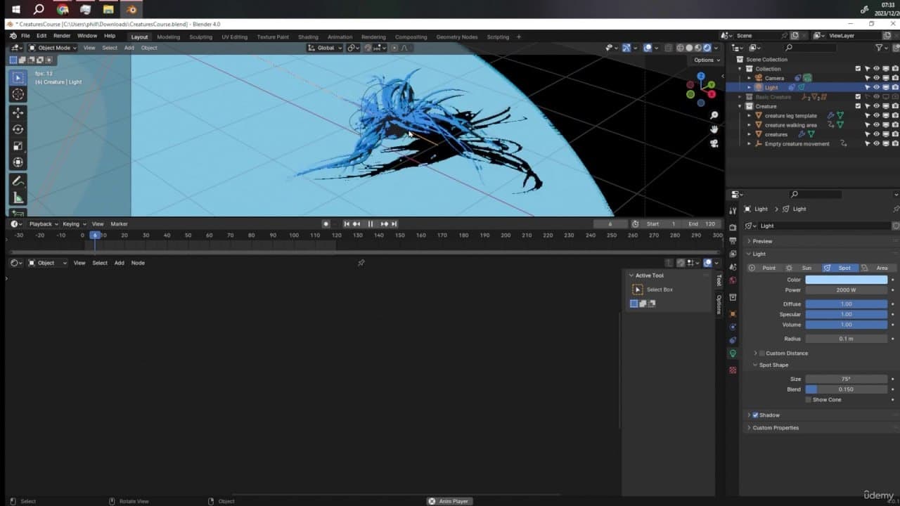Screen dimensions: 900x506
Task: Open the Texture properties tab
Action: tap(733, 370)
